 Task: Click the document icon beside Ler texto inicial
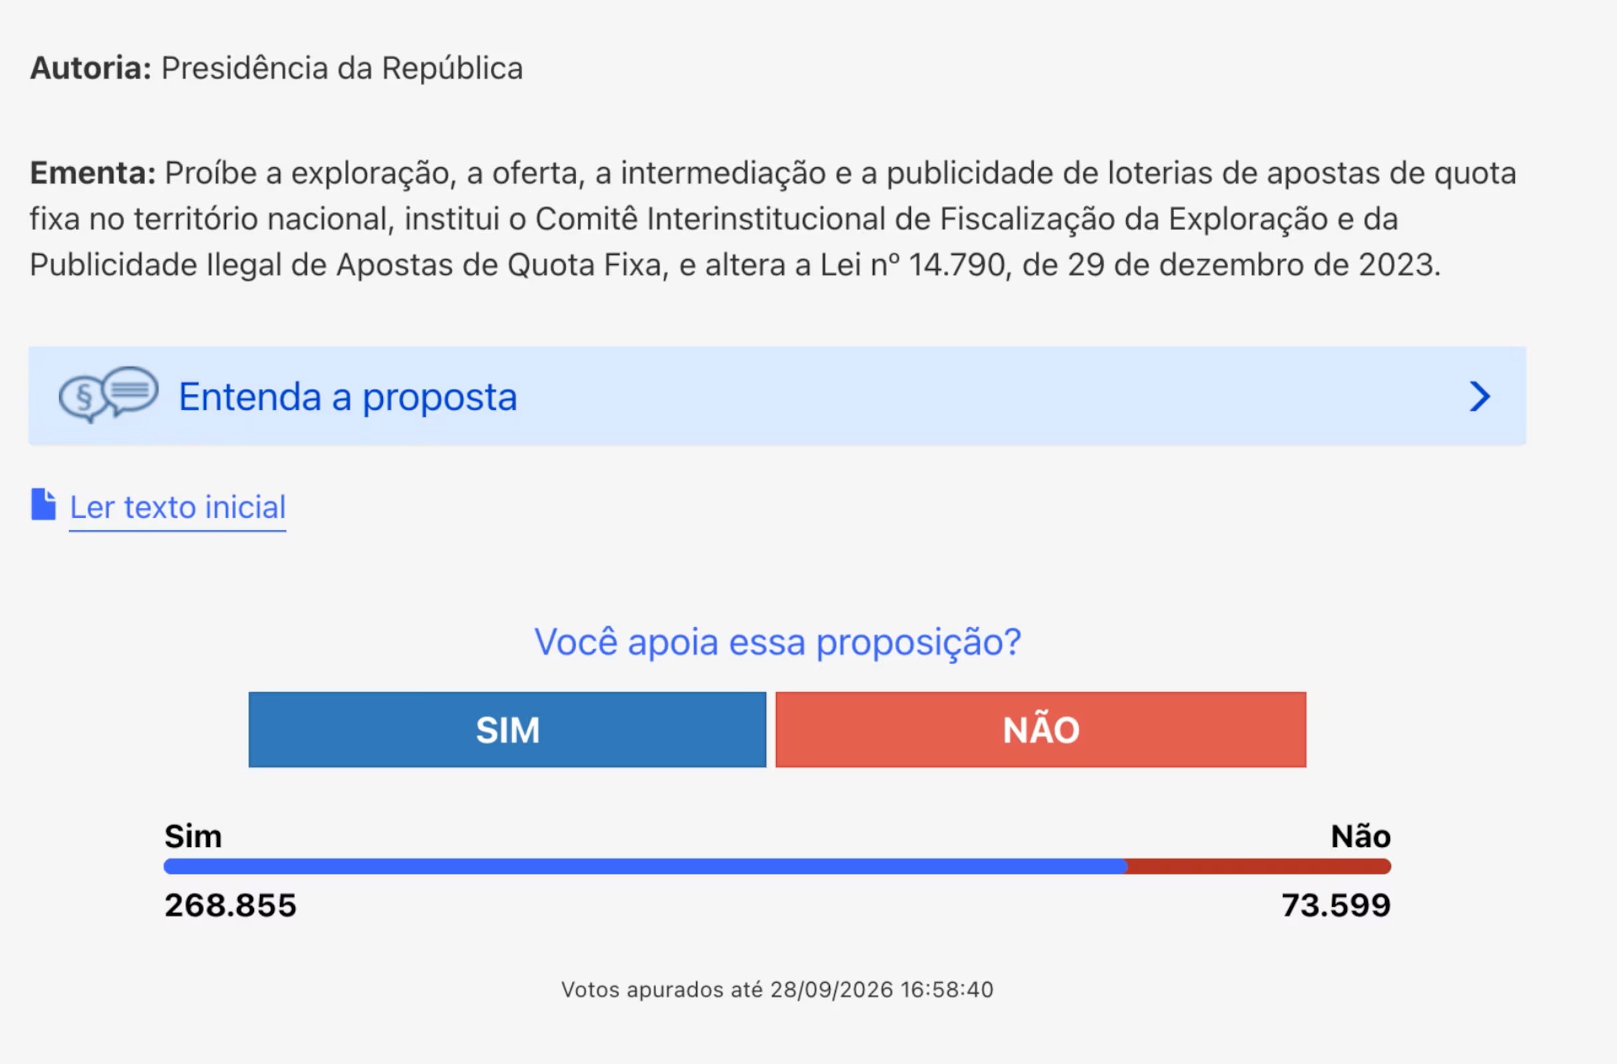click(x=43, y=505)
